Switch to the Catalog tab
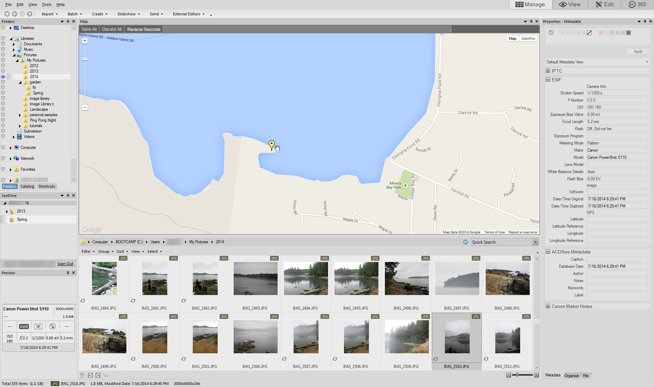This screenshot has height=387, width=654. coord(27,186)
